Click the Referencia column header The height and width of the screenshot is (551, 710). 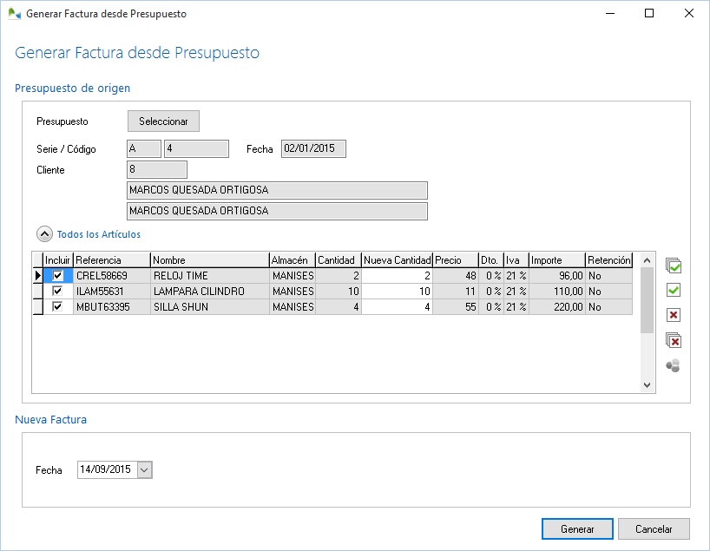(111, 260)
